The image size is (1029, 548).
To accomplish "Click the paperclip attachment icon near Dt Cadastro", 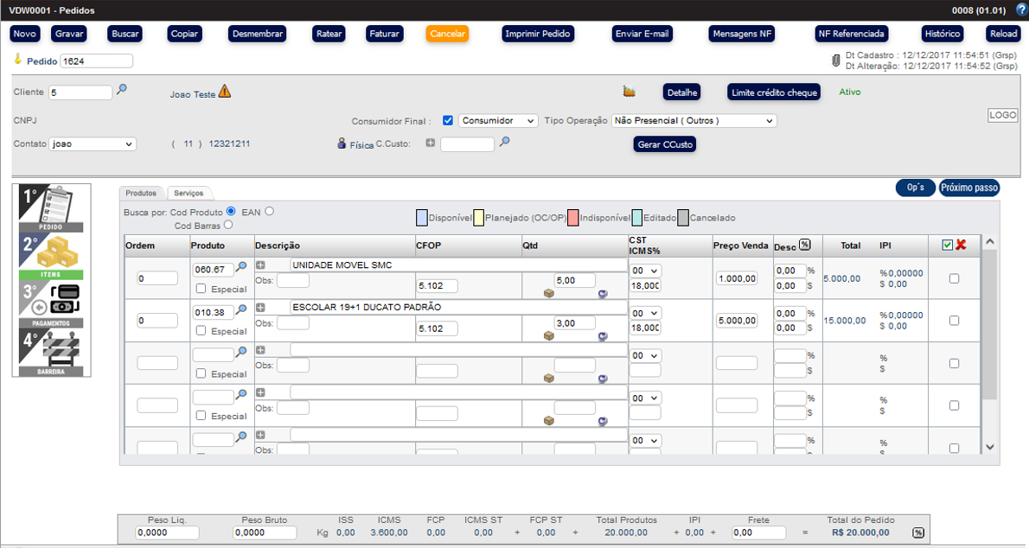I will pyautogui.click(x=835, y=61).
